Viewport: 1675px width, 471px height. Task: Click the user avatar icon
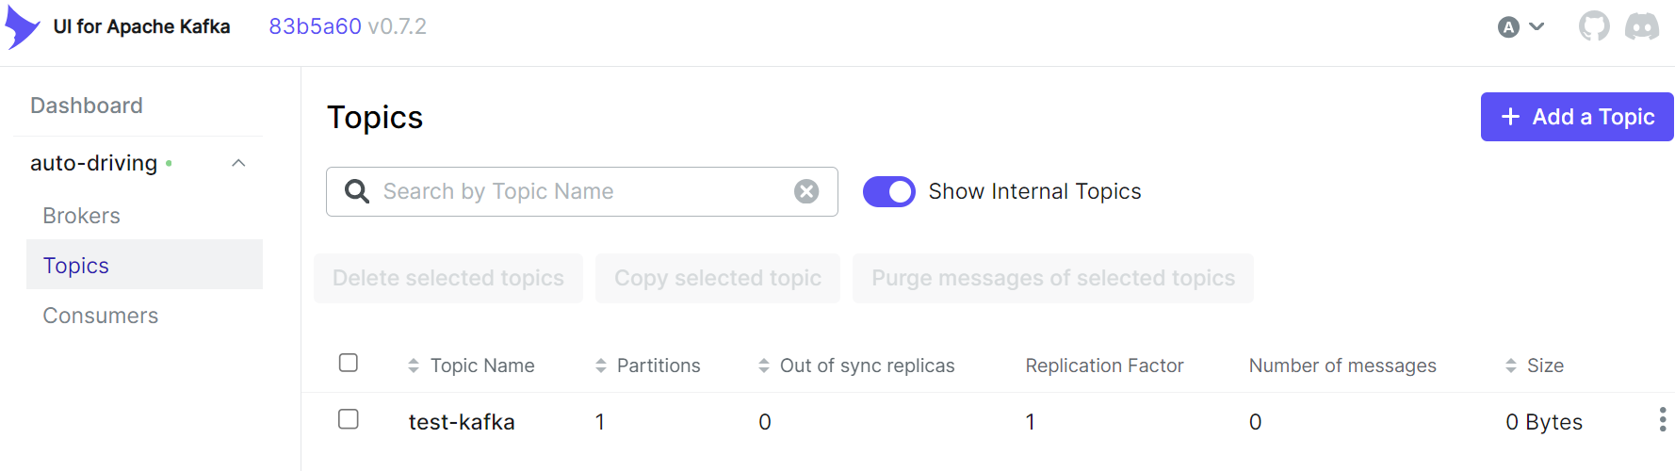pyautogui.click(x=1508, y=27)
